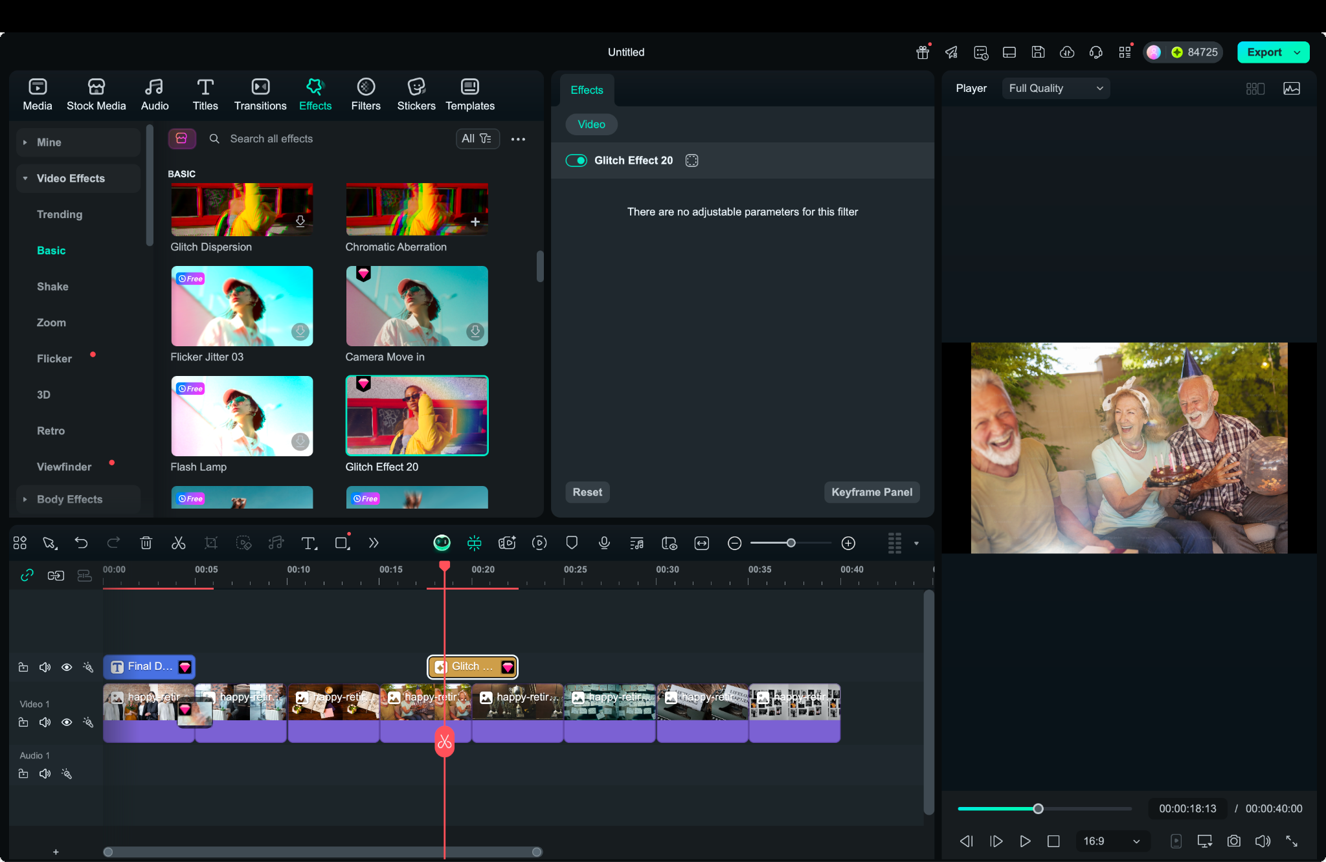Switch to the Titles tab
The image size is (1326, 862).
pyautogui.click(x=205, y=94)
